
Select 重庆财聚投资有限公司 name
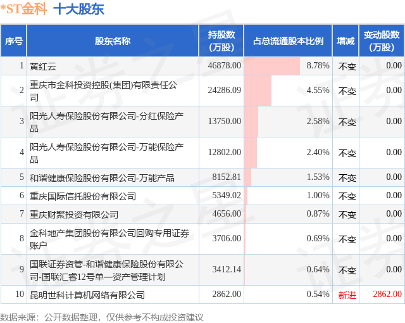pyautogui.click(x=74, y=215)
